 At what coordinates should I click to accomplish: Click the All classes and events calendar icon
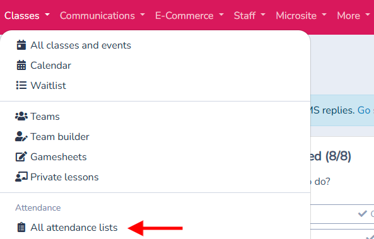(21, 45)
